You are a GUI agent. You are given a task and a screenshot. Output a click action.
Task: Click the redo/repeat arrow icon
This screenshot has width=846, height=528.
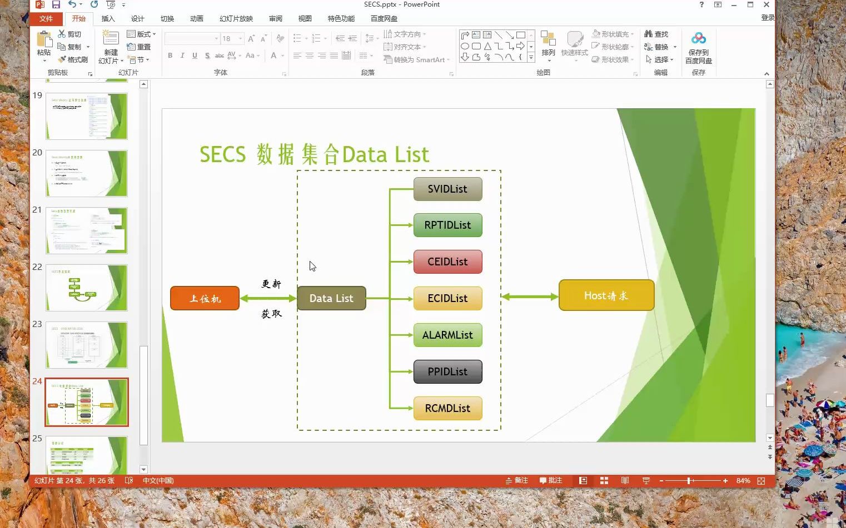[94, 4]
